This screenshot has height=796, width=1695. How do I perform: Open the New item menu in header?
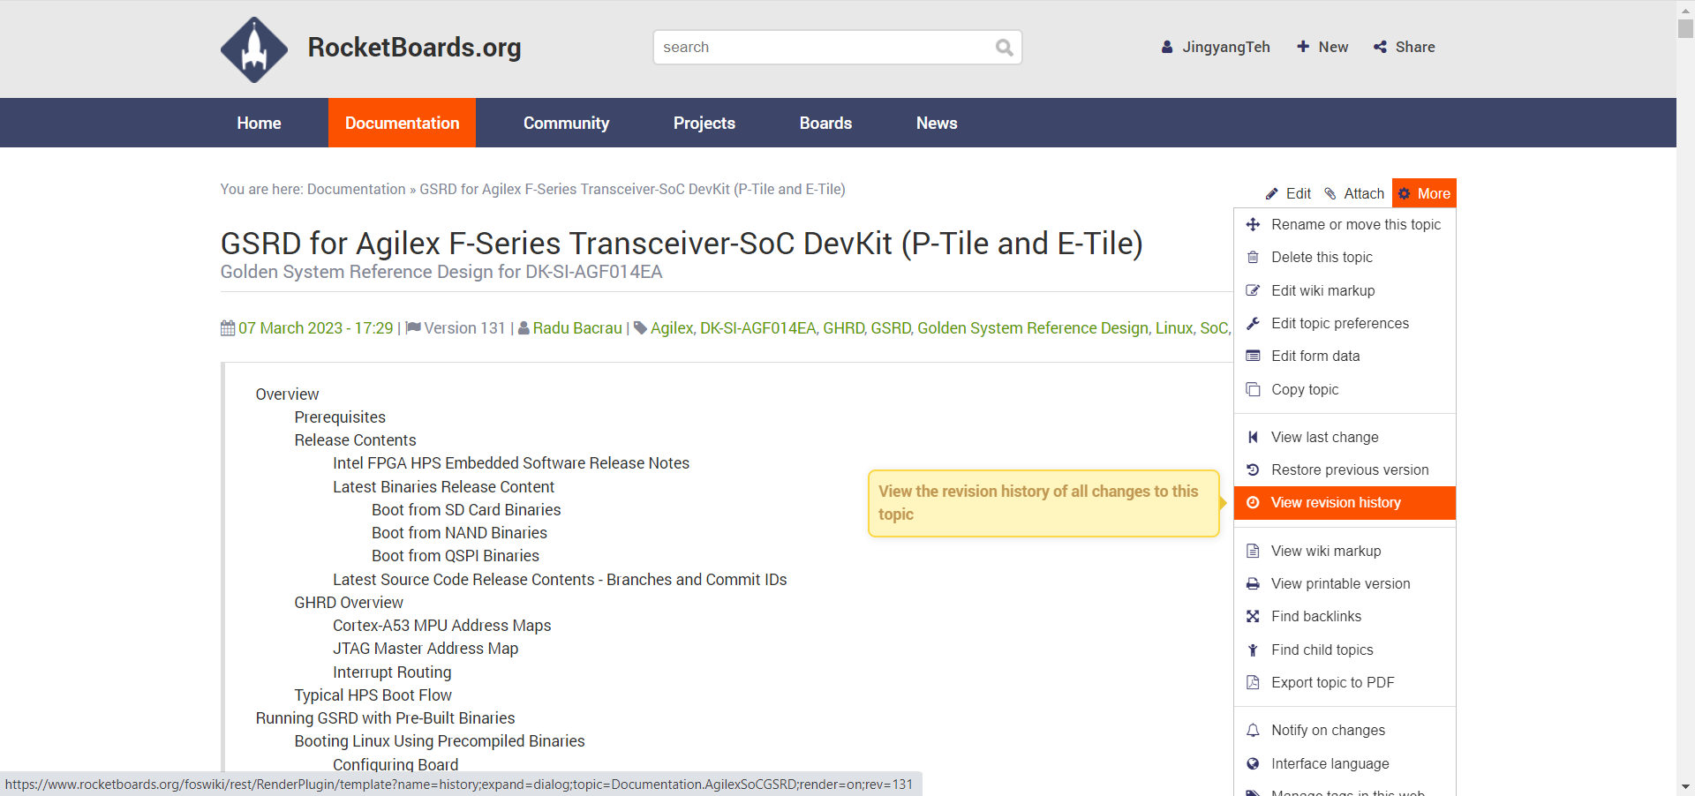coord(1322,48)
